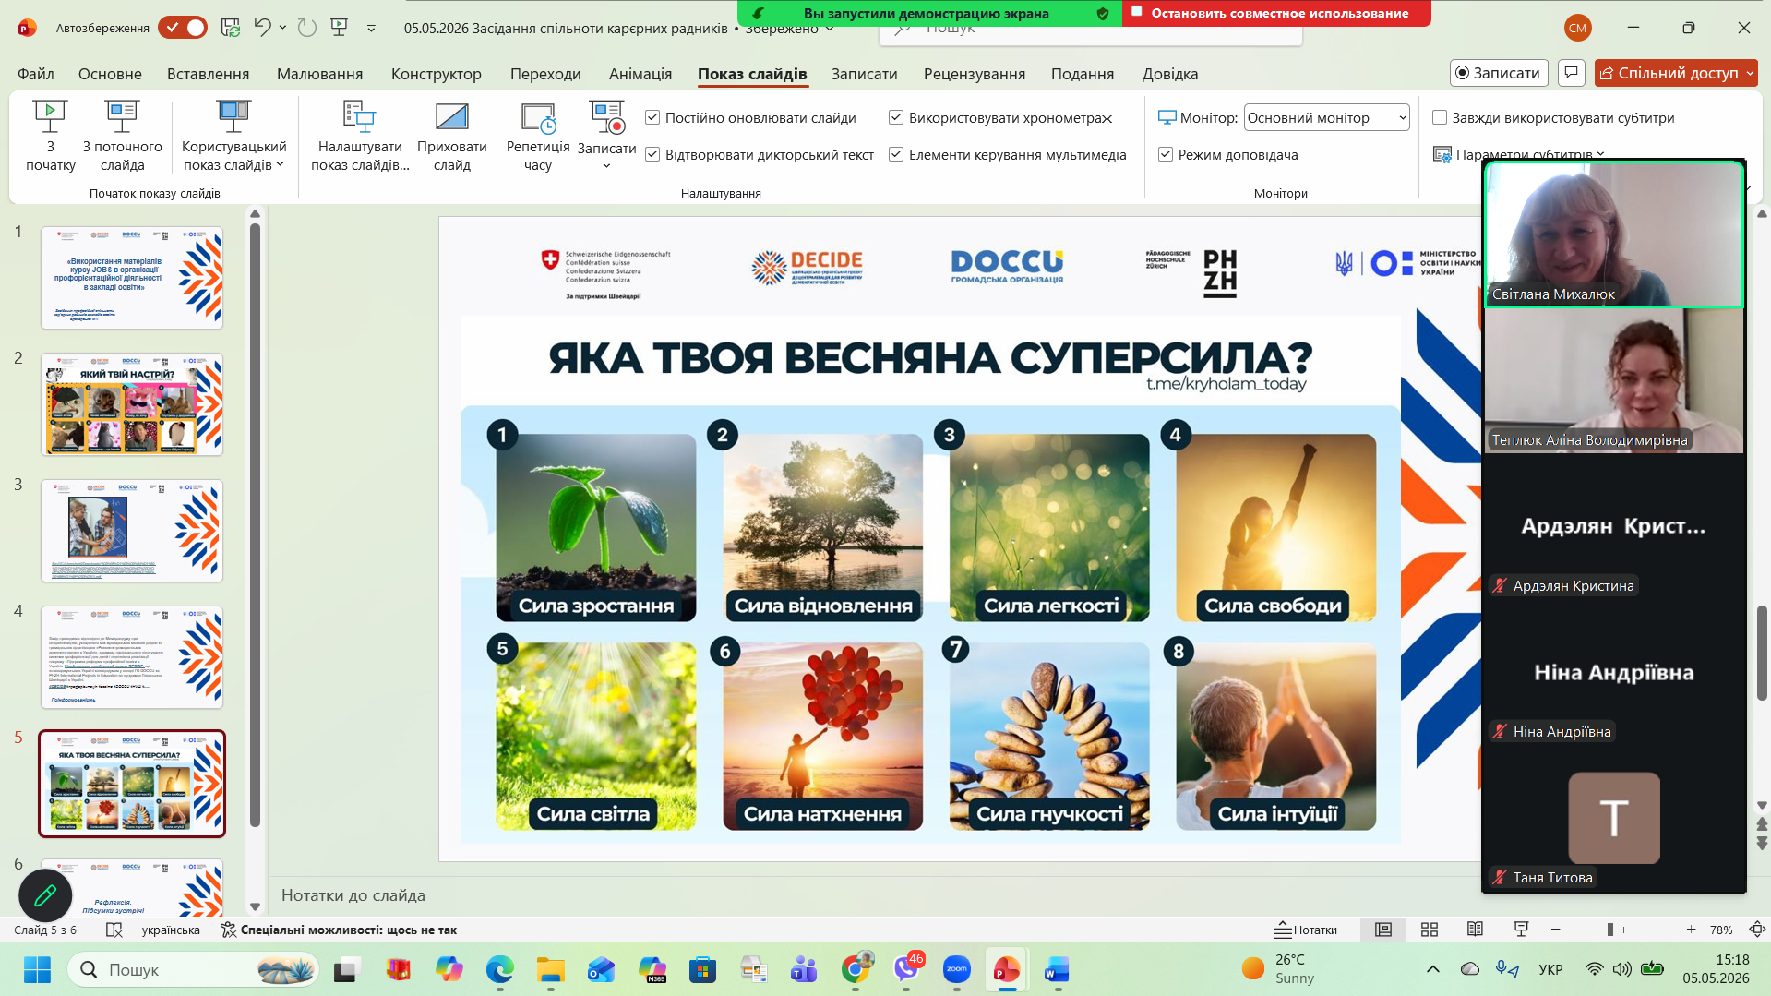Open Customize Quick Access Toolbar dropdown
1771x996 pixels.
tap(371, 28)
